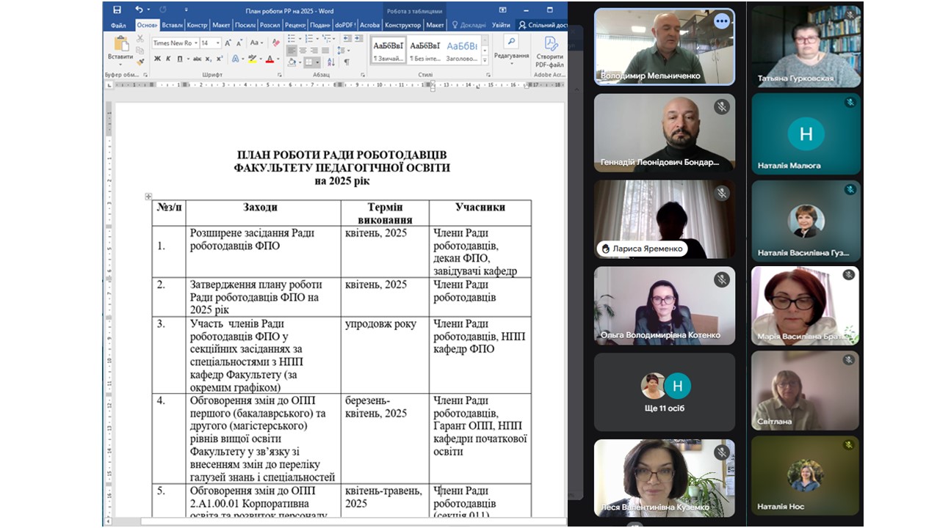
Task: Open the Файл menu tab
Action: [118, 25]
